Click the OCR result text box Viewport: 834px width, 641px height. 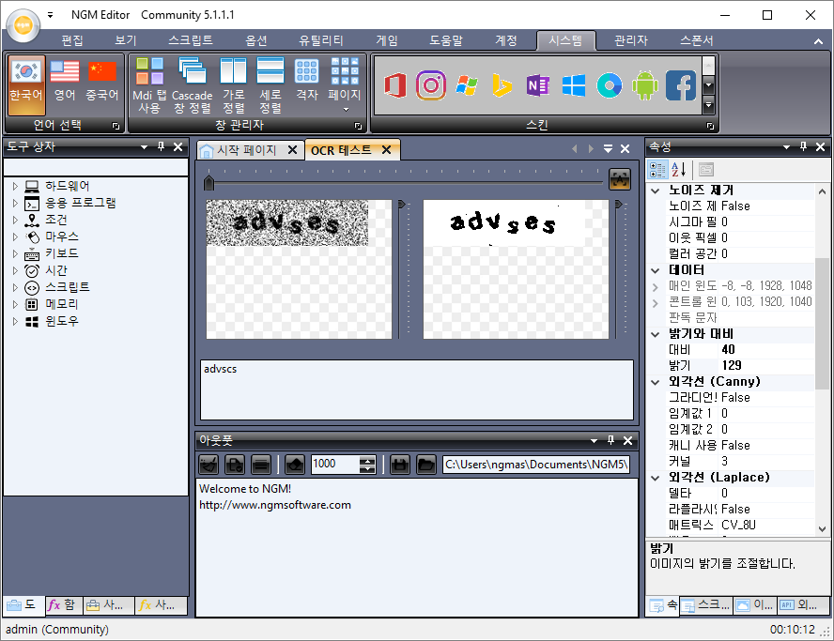click(417, 389)
